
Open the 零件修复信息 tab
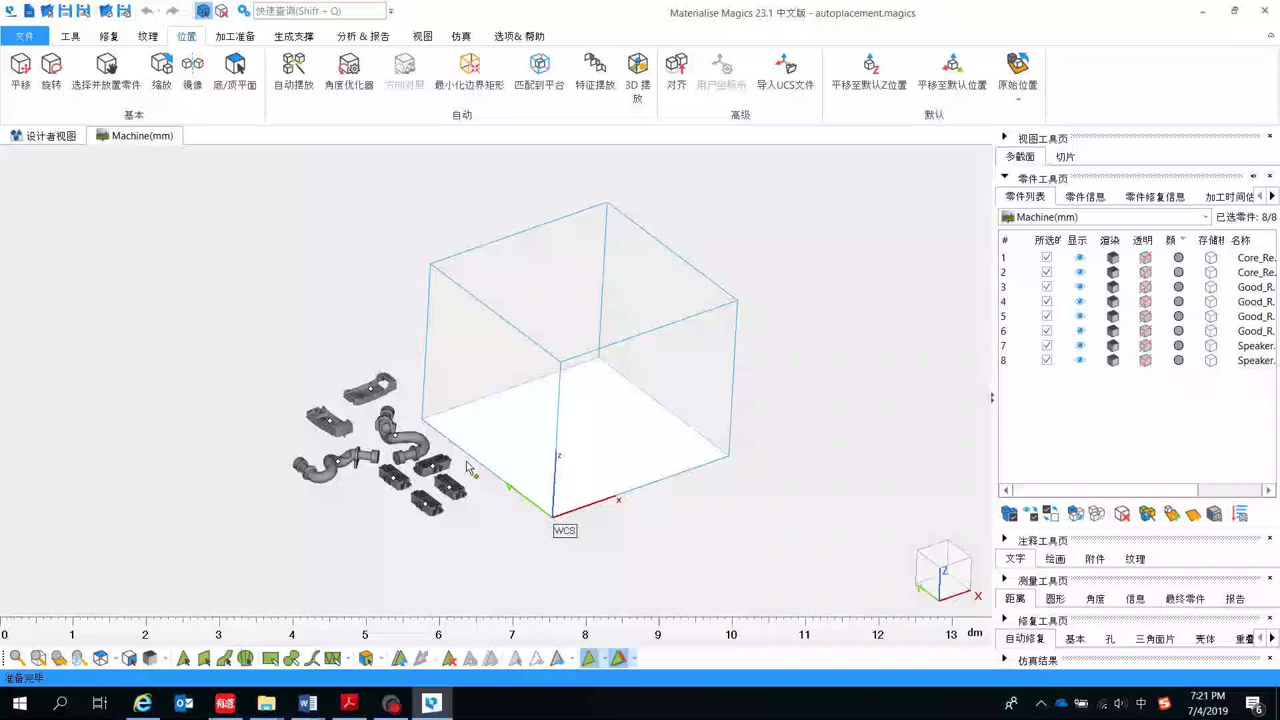[x=1155, y=197]
